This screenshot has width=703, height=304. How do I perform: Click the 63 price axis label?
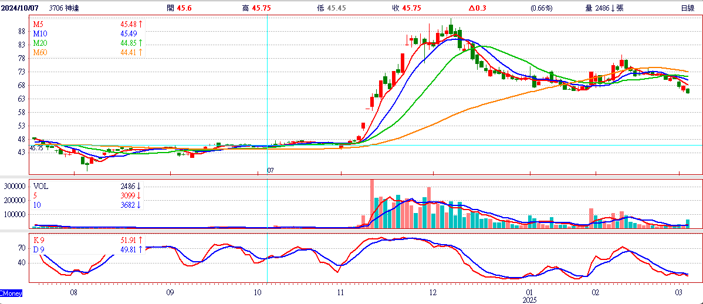21,99
